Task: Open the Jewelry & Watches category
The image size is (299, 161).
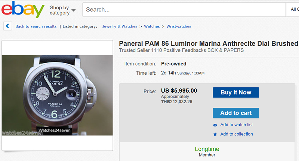Action: (x=120, y=26)
